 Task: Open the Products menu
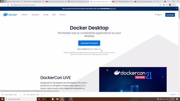pyautogui.click(x=24, y=15)
